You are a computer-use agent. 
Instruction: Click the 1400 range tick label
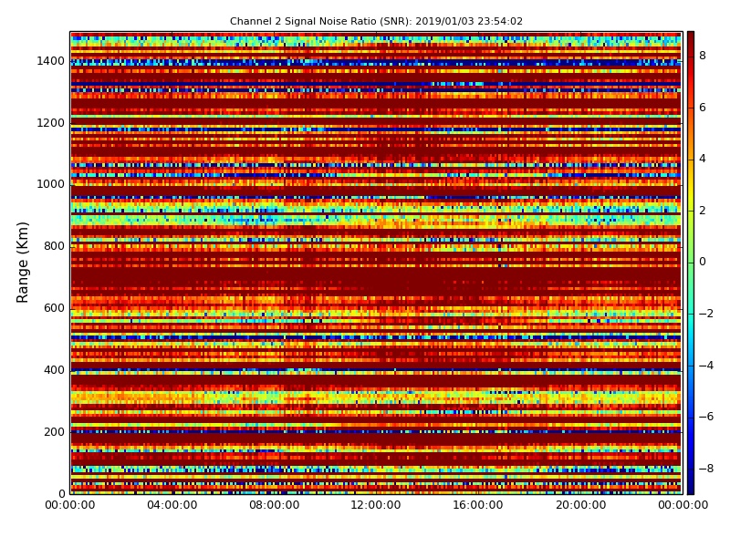click(x=50, y=61)
